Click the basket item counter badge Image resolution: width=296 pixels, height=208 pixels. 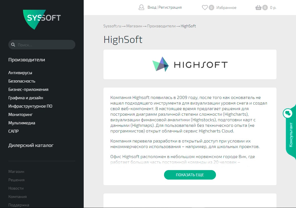265,8
